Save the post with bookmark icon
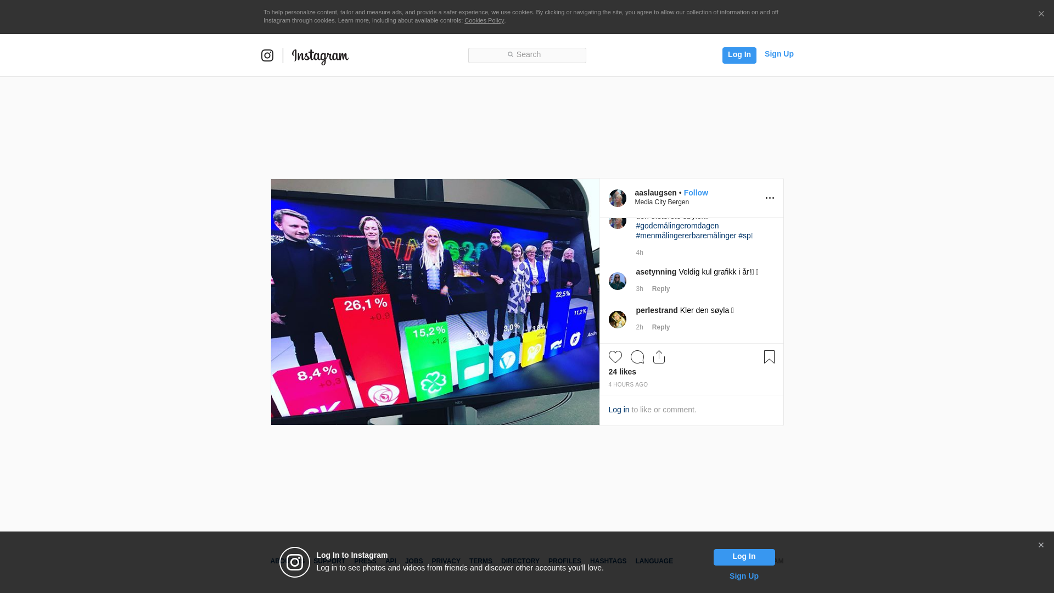 [x=769, y=357]
